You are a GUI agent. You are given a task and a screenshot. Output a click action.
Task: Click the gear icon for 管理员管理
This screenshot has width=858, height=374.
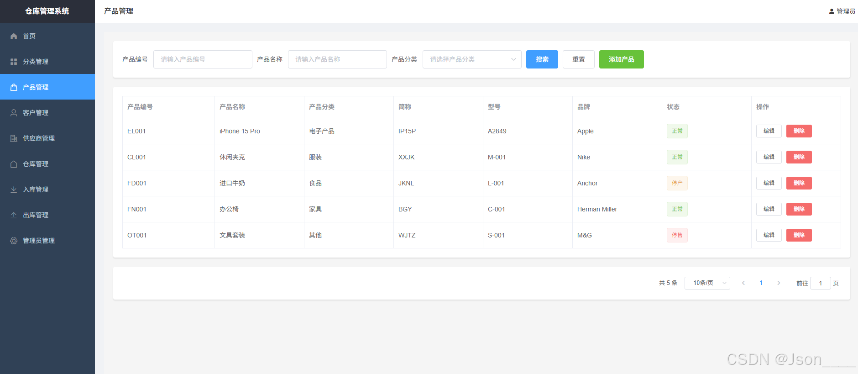(x=14, y=241)
